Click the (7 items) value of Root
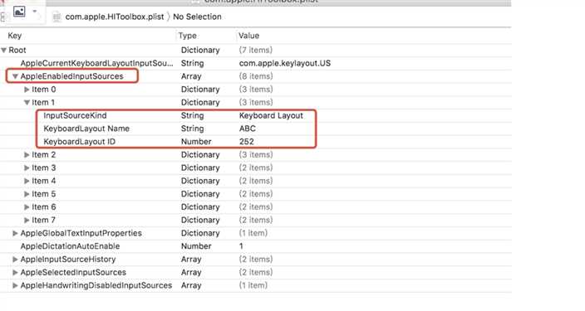The height and width of the screenshot is (311, 585). 256,50
